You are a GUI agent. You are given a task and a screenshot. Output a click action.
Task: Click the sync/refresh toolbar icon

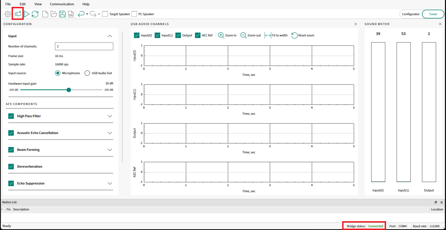click(35, 14)
